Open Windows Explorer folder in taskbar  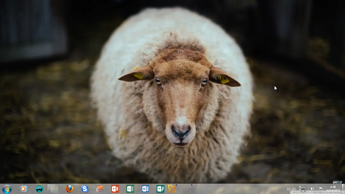[x=54, y=189]
